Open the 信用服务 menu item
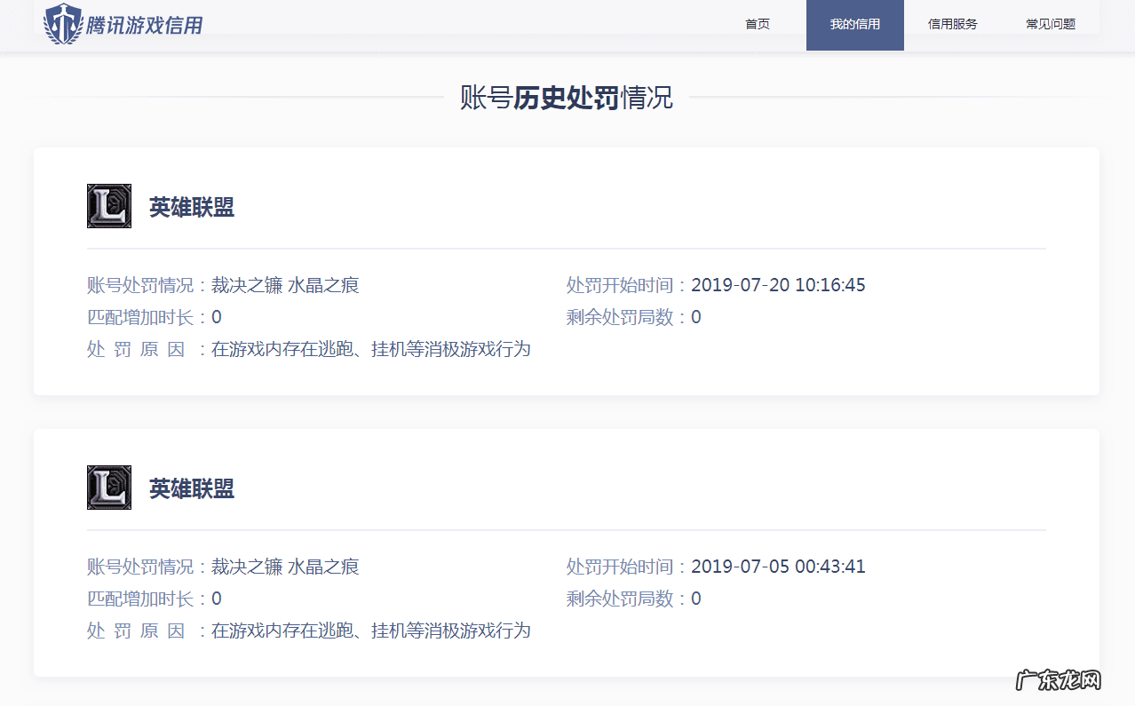Viewport: 1135px width, 706px height. point(951,25)
